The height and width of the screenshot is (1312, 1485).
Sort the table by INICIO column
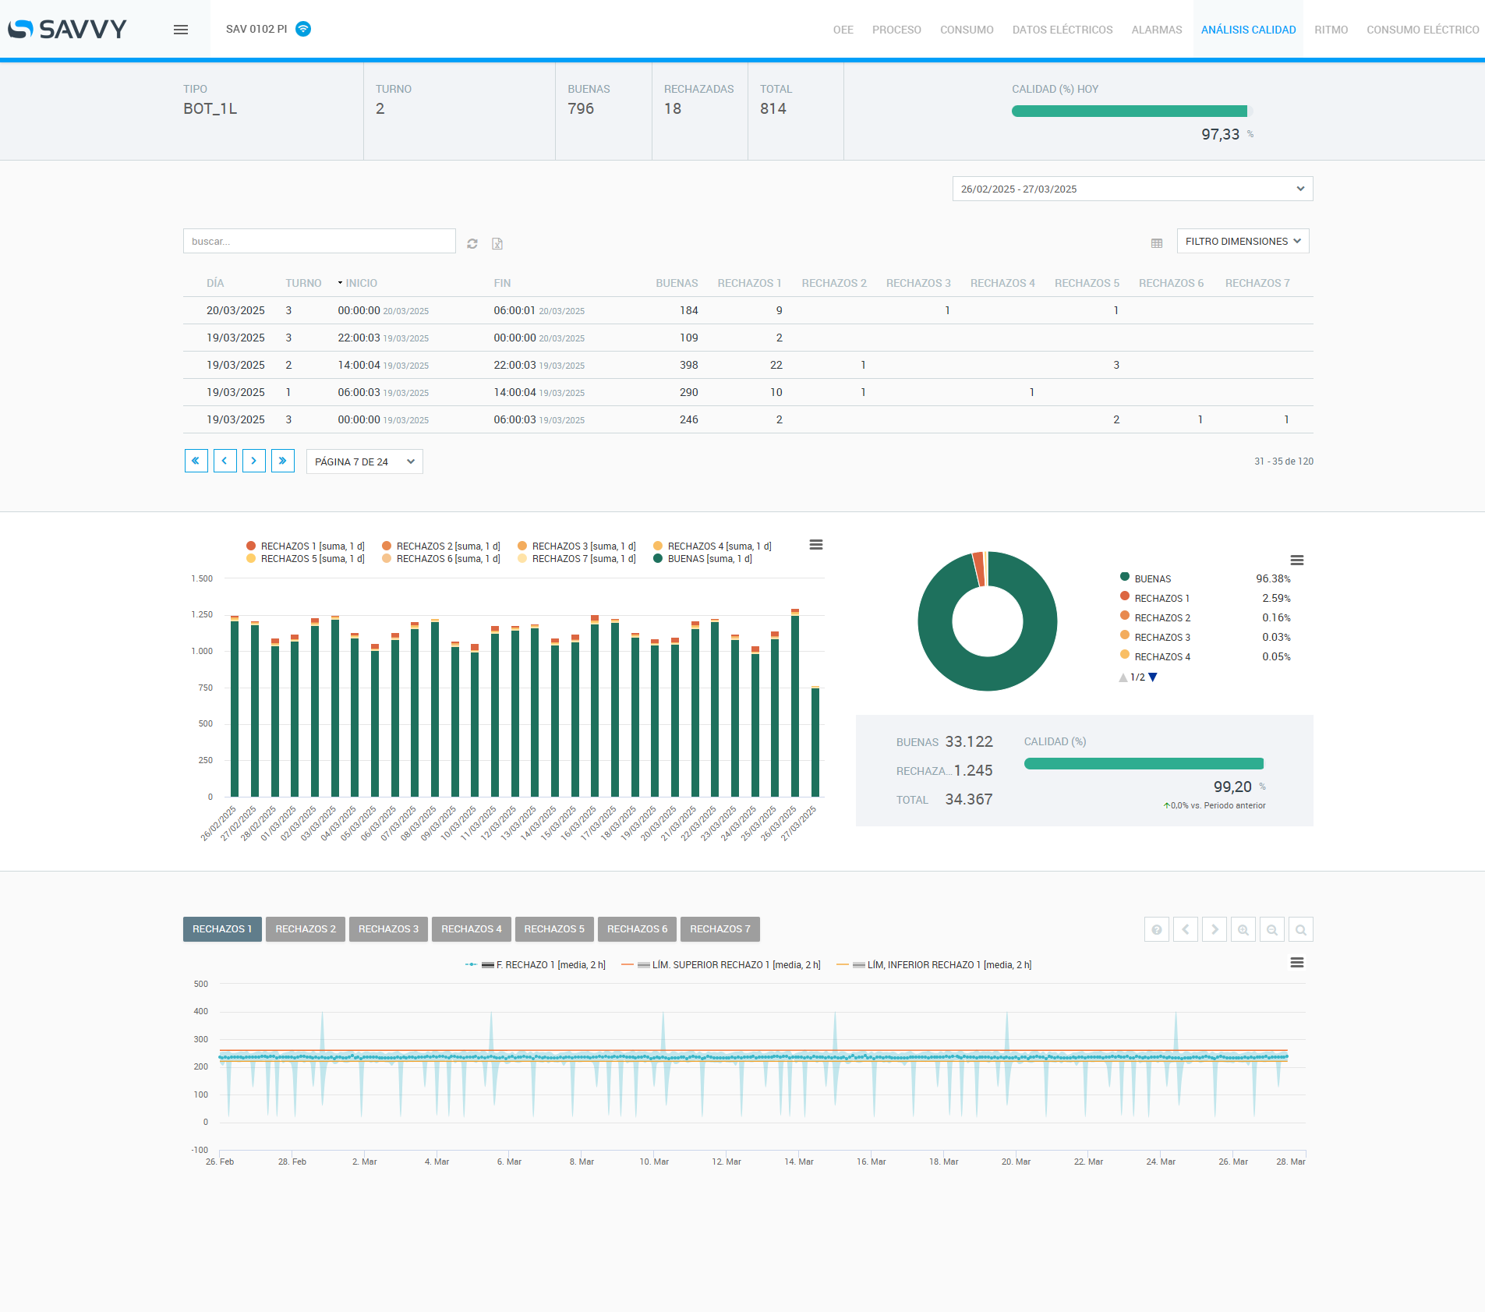click(361, 283)
